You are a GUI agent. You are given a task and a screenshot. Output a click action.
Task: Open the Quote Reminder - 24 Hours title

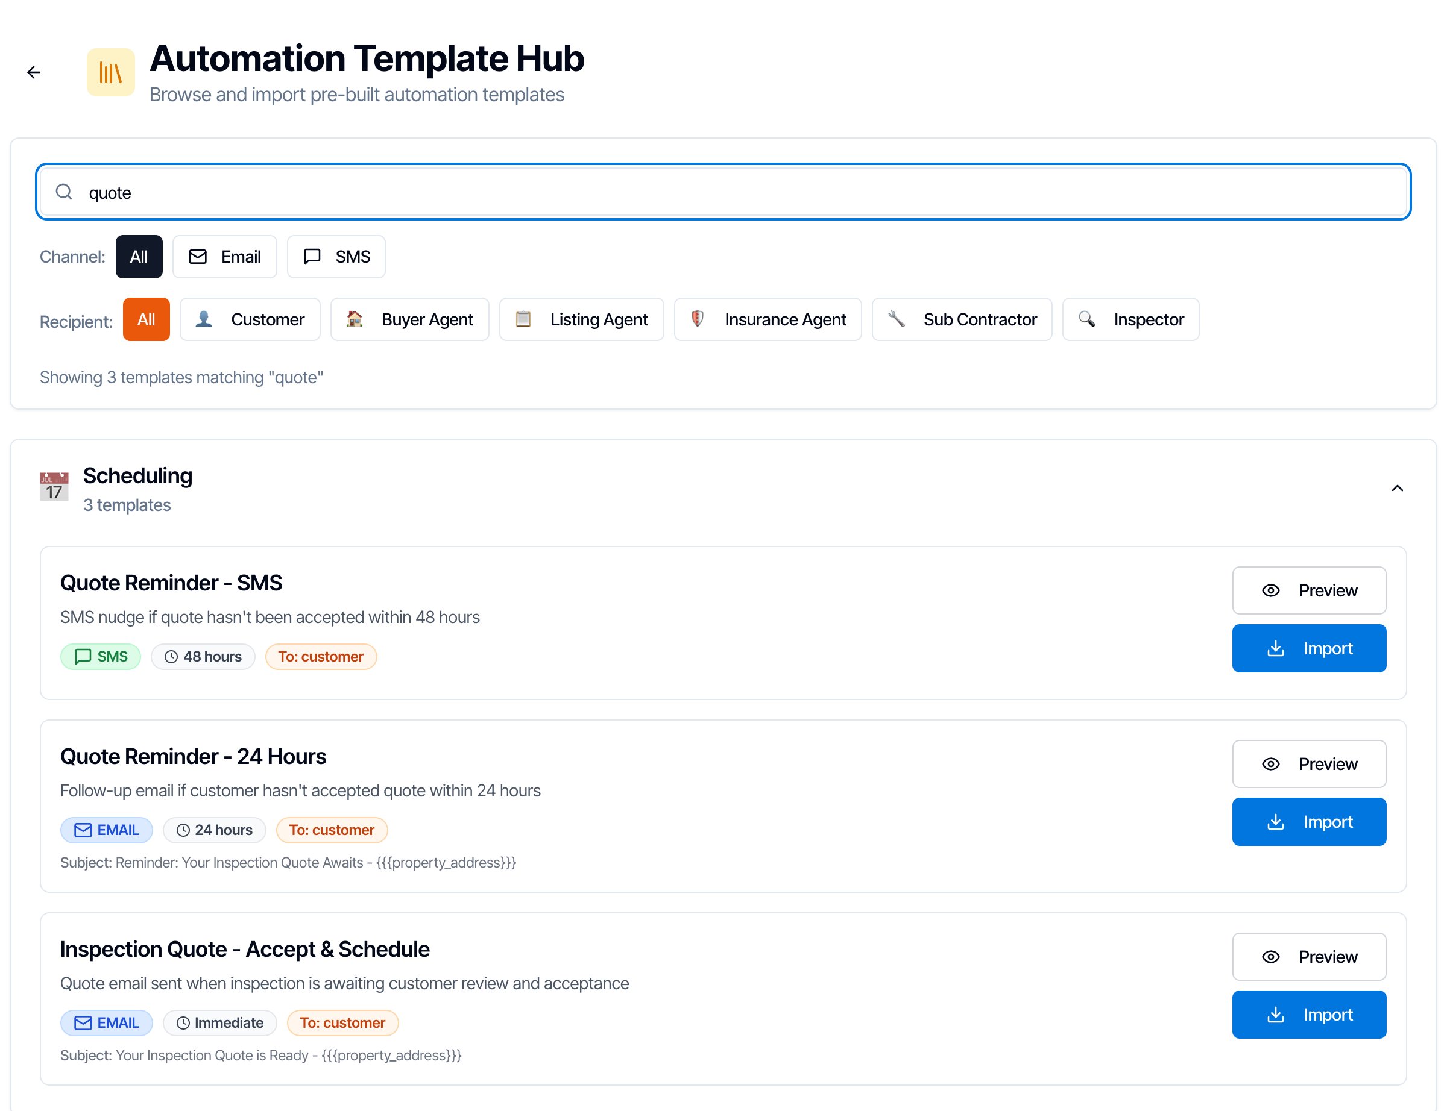193,756
